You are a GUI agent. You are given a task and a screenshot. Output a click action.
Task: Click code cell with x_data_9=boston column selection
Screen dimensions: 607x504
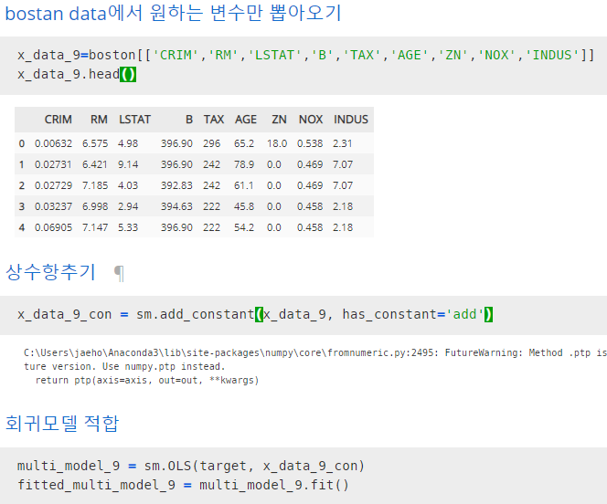(303, 66)
